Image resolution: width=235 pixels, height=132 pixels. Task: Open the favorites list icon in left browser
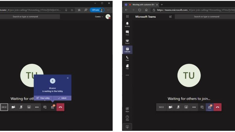coord(79,10)
